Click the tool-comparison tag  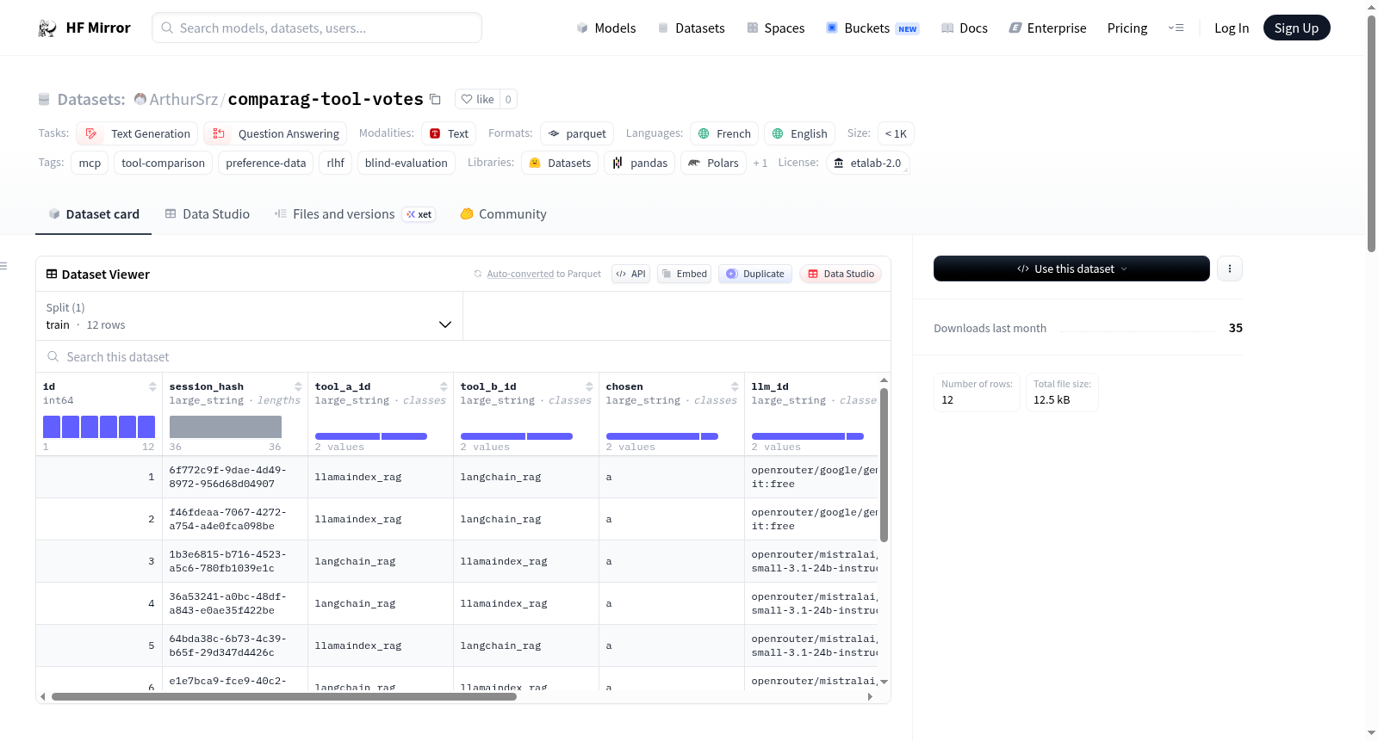coord(163,163)
